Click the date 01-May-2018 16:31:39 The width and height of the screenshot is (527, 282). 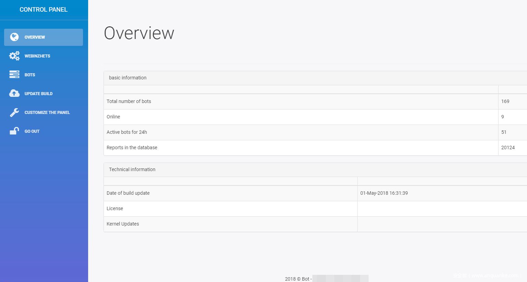click(x=384, y=193)
